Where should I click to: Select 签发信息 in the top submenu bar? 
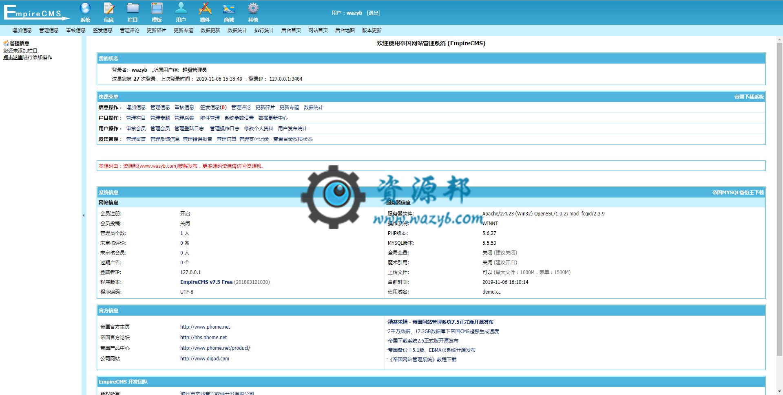tap(103, 31)
